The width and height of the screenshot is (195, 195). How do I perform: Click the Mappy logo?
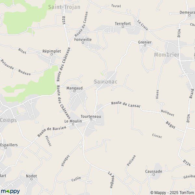pos(10,191)
